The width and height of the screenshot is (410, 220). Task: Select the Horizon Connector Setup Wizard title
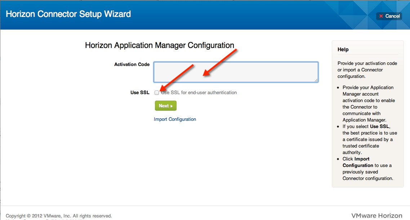68,14
